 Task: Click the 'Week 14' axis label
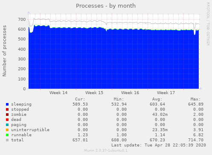pos(58,93)
